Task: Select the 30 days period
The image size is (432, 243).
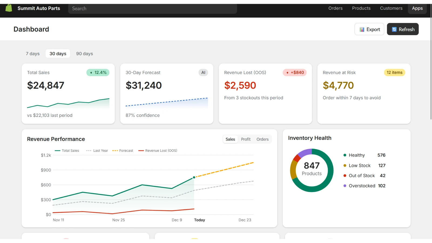Action: coord(58,53)
